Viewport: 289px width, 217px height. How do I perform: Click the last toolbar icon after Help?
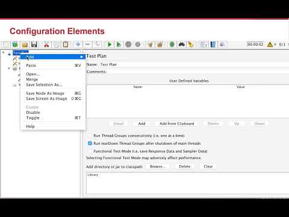pyautogui.click(x=222, y=45)
